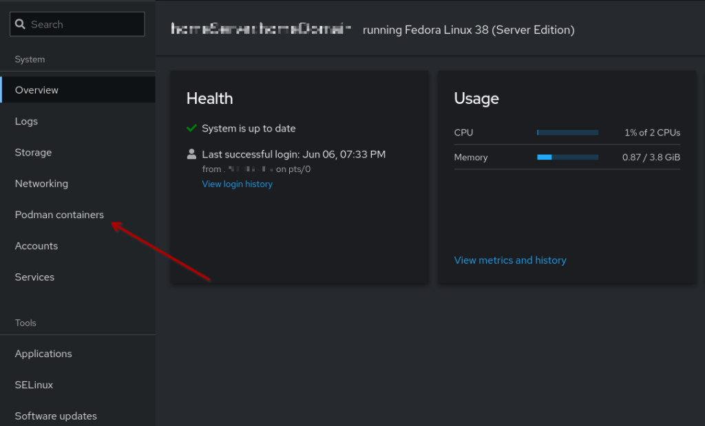Open Podman containers page
The height and width of the screenshot is (426, 705).
(59, 215)
